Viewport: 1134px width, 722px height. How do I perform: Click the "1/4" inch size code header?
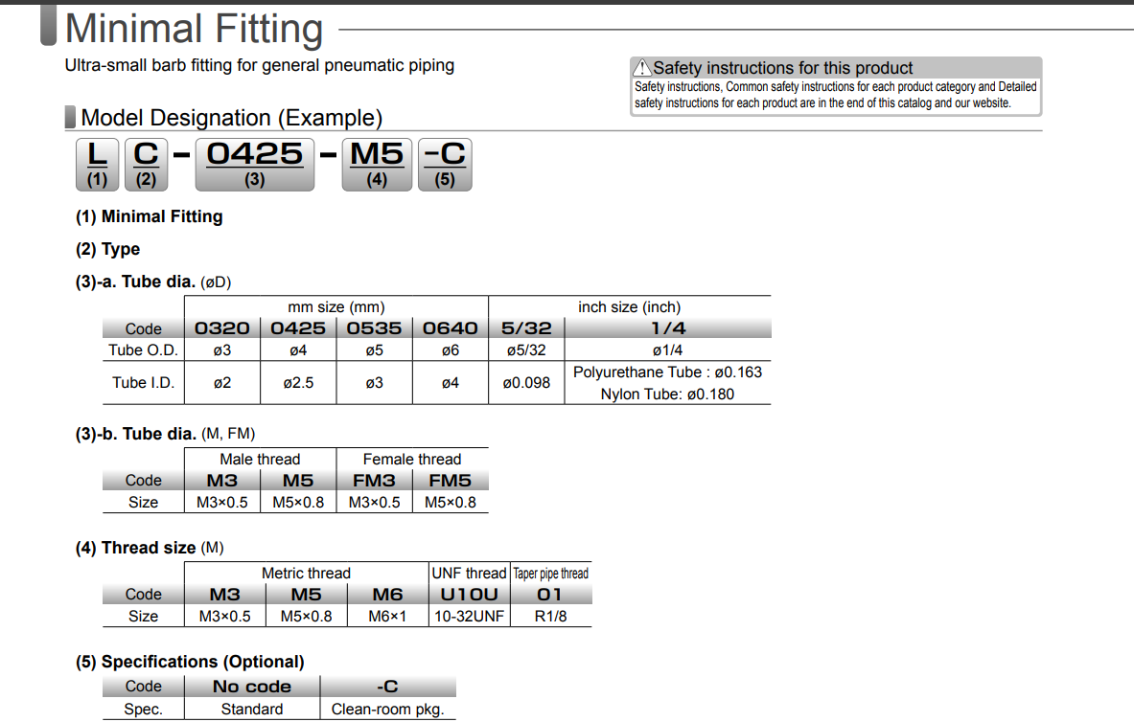[x=667, y=328]
